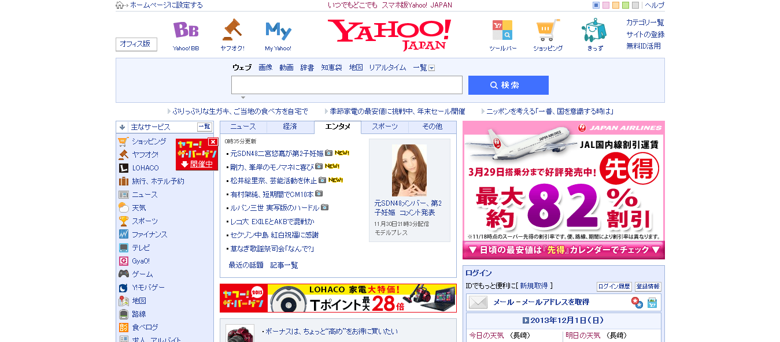Click the date 2013年12月1日 arrow
The height and width of the screenshot is (342, 780).
coord(526,320)
